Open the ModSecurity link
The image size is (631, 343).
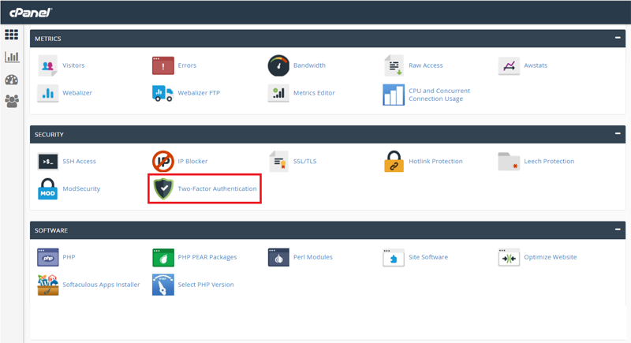coord(81,188)
